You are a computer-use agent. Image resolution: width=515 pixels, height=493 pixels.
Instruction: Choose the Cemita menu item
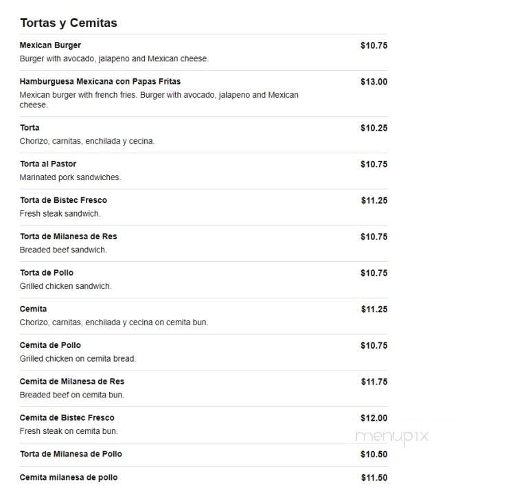click(33, 309)
